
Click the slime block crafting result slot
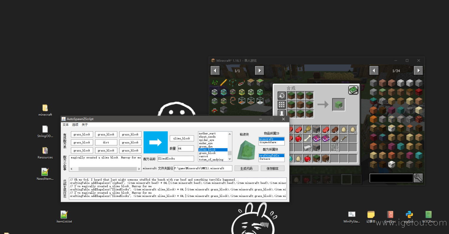(x=339, y=104)
